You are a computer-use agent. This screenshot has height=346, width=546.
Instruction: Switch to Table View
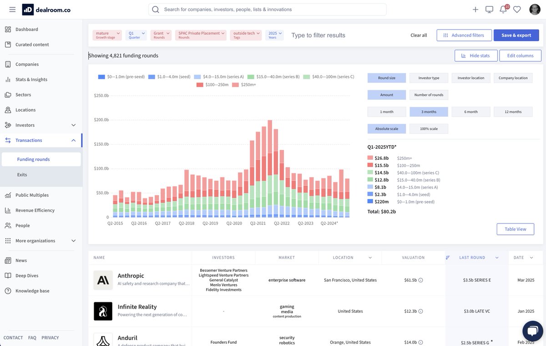click(516, 229)
